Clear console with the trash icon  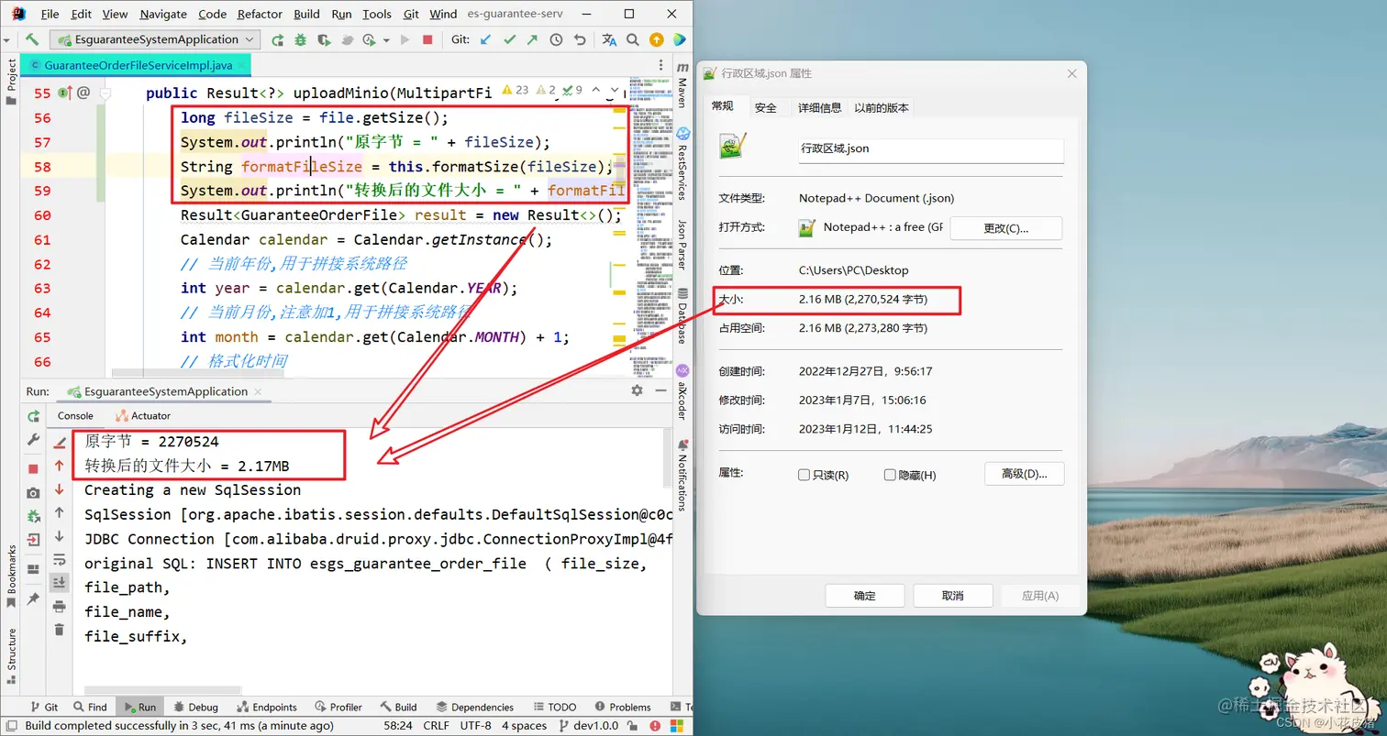(60, 630)
